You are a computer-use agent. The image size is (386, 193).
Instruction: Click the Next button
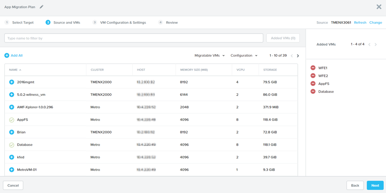(x=375, y=186)
